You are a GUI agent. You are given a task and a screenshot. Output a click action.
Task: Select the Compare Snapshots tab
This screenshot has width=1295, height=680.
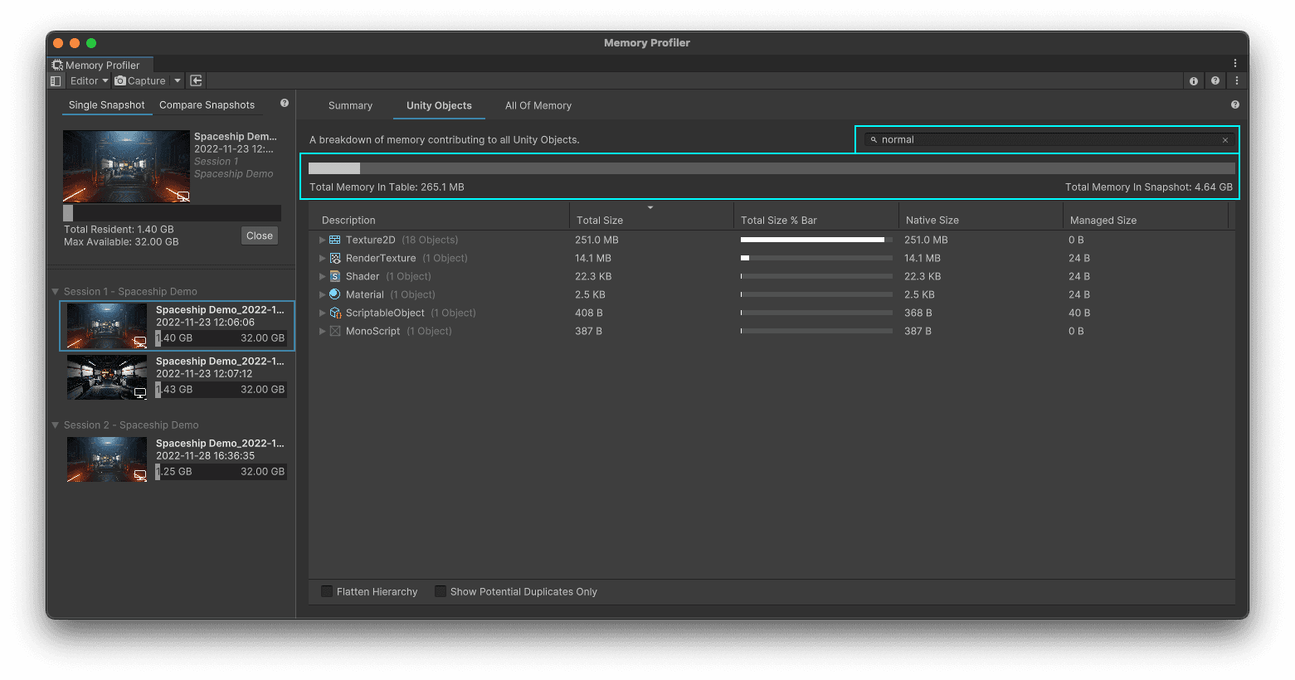(x=207, y=104)
